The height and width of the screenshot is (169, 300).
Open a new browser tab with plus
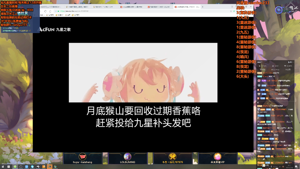click(x=202, y=7)
